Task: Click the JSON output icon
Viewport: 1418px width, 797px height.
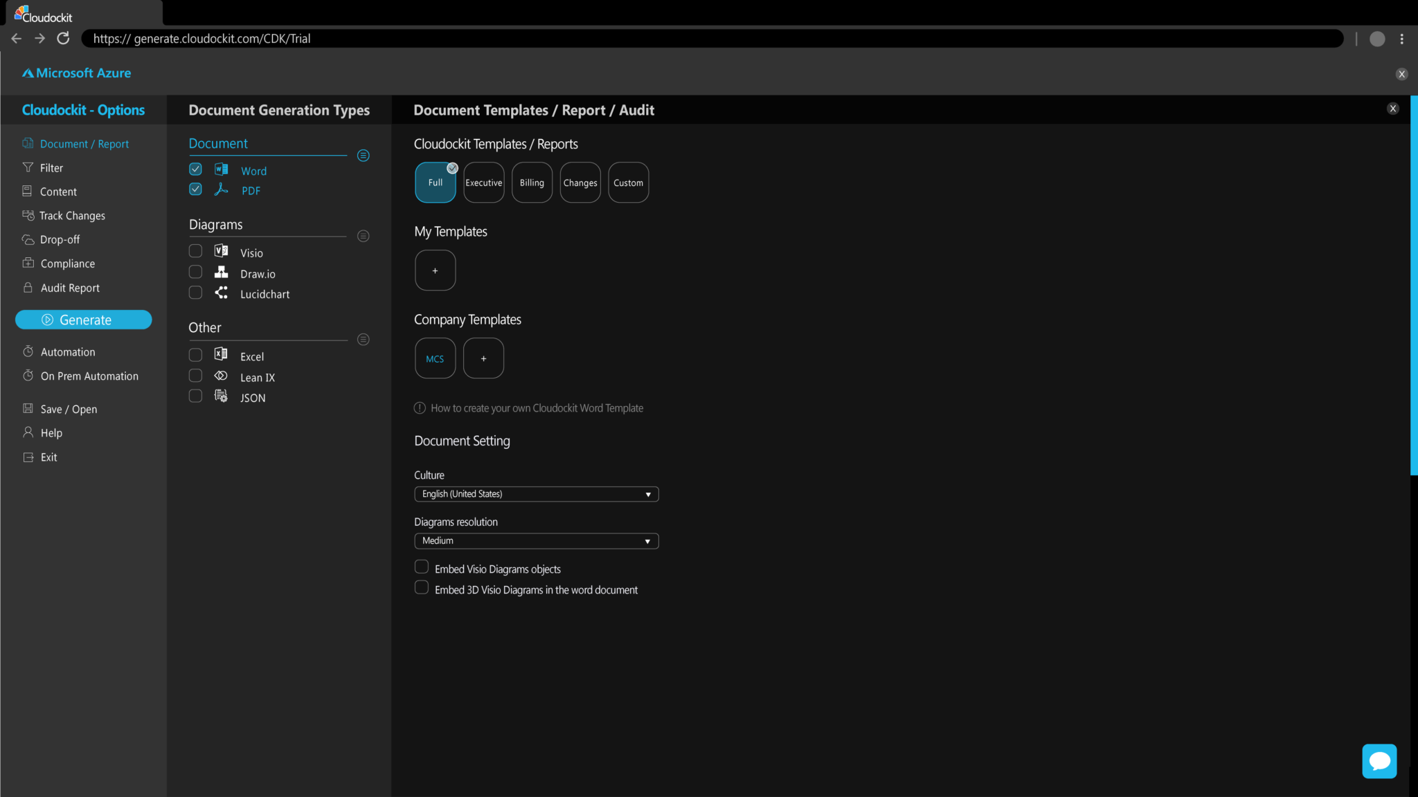Action: (x=221, y=396)
